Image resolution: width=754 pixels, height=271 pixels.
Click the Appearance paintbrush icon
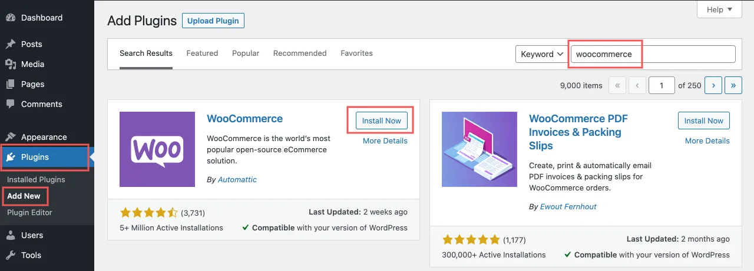(11, 137)
